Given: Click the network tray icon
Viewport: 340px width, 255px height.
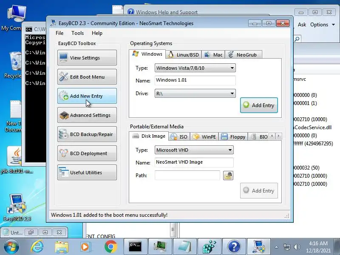Looking at the screenshot, I should [286, 247].
